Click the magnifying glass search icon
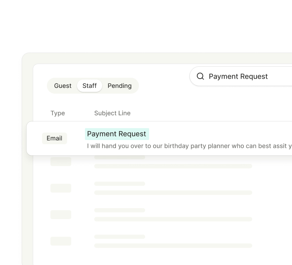Image resolution: width=292 pixels, height=265 pixels. [200, 76]
